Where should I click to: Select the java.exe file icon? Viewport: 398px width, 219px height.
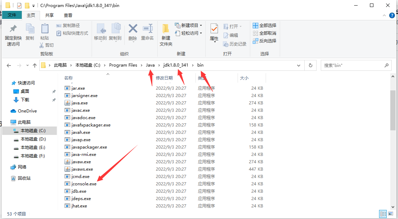click(x=67, y=103)
